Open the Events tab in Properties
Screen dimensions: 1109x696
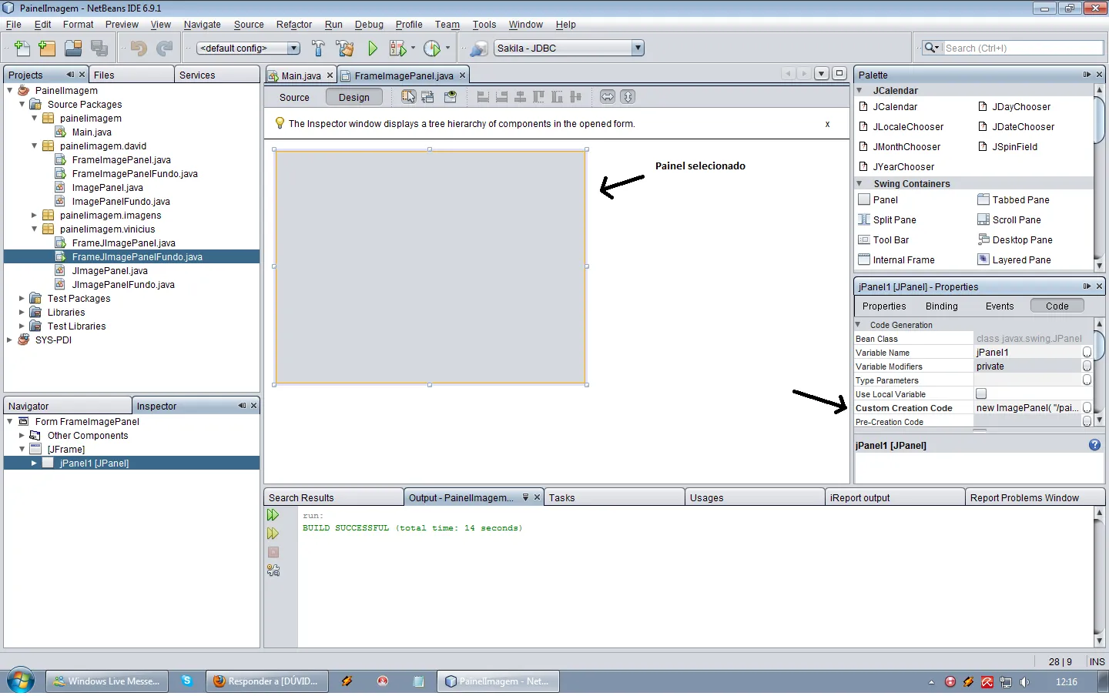pos(999,306)
